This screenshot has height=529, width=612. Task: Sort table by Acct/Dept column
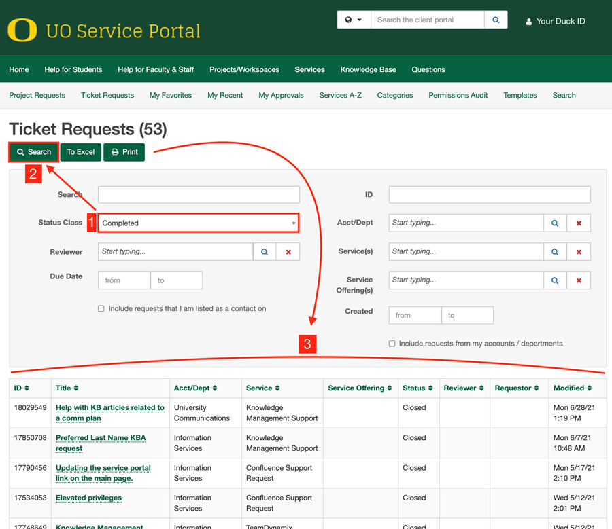195,388
